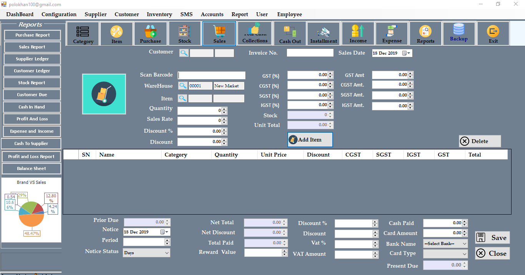Open the Select Bank dropdown

pyautogui.click(x=445, y=244)
